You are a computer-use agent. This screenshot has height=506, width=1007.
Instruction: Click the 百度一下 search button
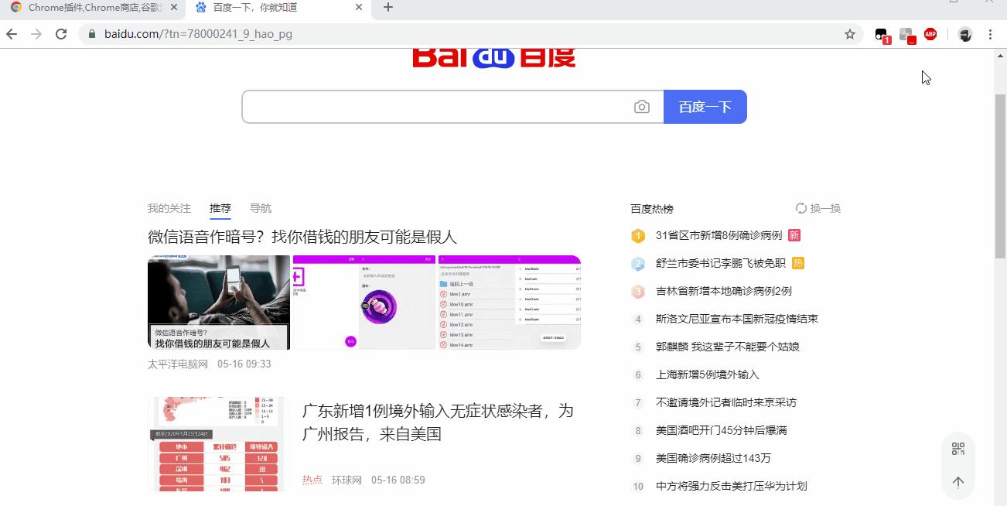[x=705, y=107]
